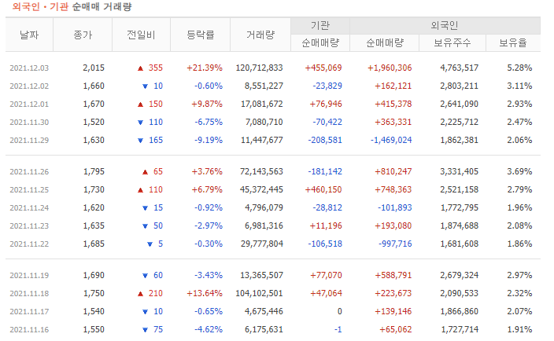Click volume 104,102,501
The height and width of the screenshot is (341, 554).
point(260,293)
